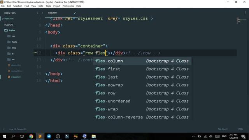This screenshot has width=249, height=140.
Task: Open the Preferences menu
Action: [x=68, y=6]
